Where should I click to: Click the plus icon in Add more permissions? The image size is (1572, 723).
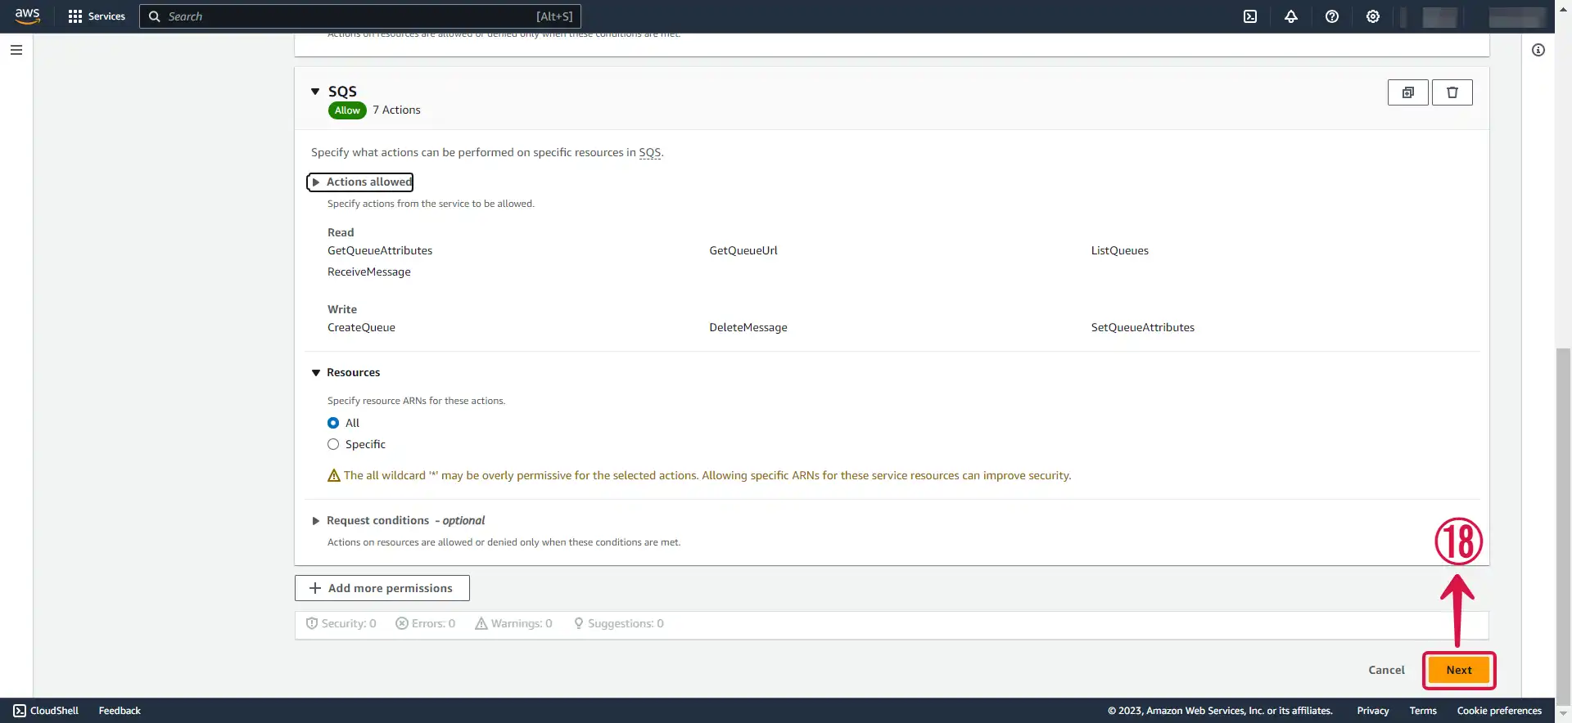[314, 588]
